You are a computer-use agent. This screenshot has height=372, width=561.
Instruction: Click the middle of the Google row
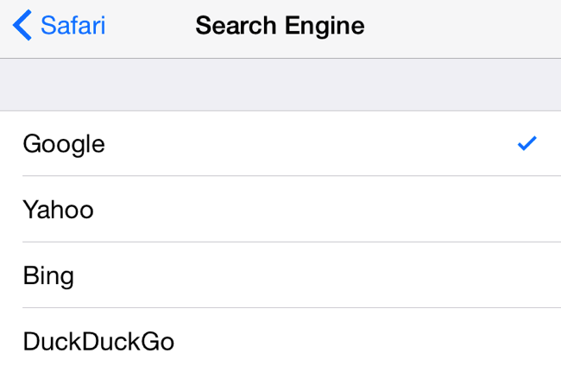(x=280, y=143)
